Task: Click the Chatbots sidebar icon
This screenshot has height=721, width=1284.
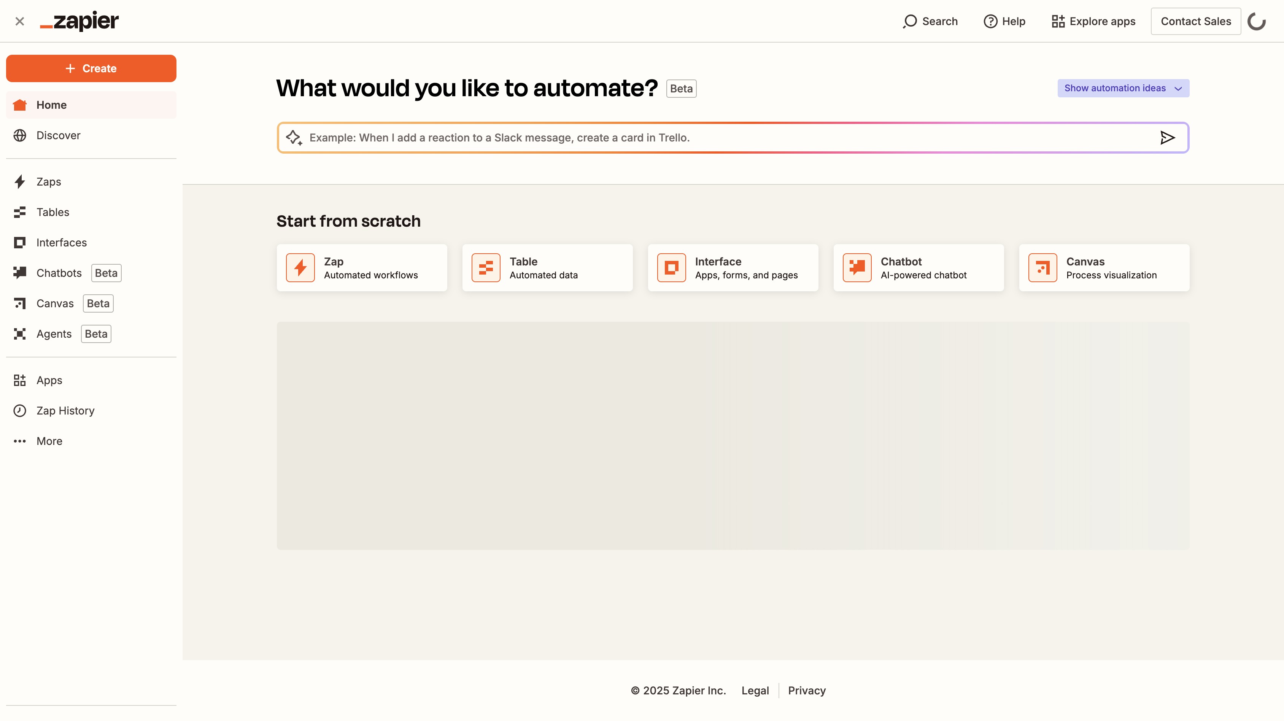Action: [19, 273]
